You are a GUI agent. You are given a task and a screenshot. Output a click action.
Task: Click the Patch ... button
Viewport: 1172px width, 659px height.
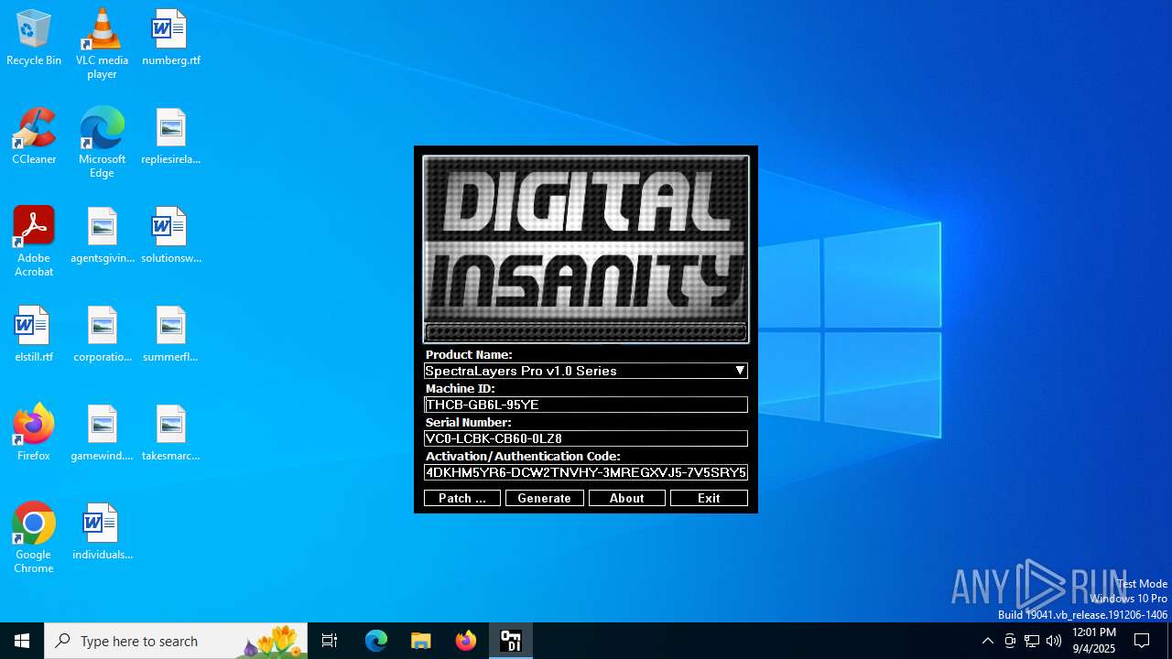(462, 498)
